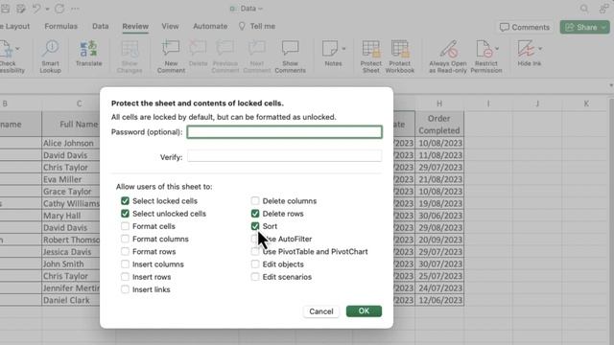Click the Show Changes ribbon icon
The height and width of the screenshot is (345, 614).
(x=130, y=57)
